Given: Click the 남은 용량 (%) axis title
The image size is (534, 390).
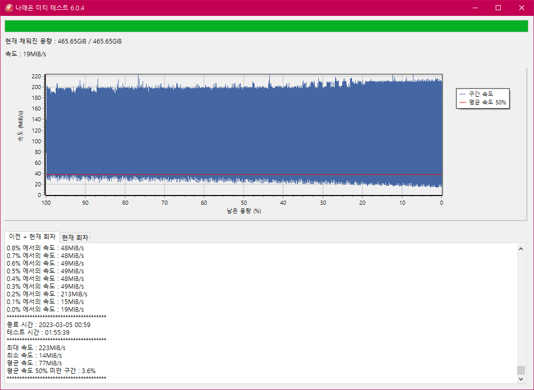Looking at the screenshot, I should click(x=244, y=211).
